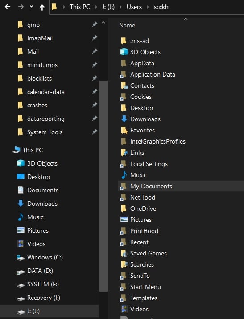Click Videos filmstrip icon in file list

tap(124, 309)
